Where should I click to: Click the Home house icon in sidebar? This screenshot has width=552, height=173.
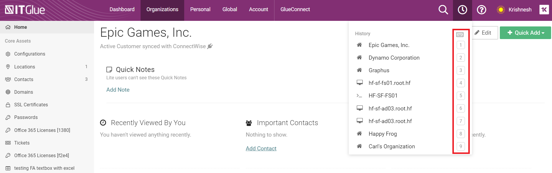click(8, 27)
